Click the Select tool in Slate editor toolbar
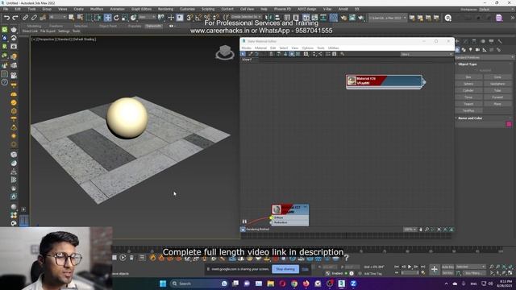The width and height of the screenshot is (516, 290). 243,54
